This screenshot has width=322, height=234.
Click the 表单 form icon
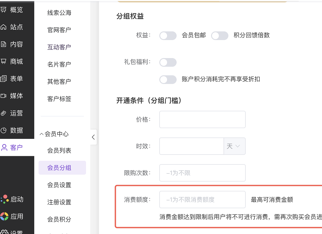tap(3, 79)
